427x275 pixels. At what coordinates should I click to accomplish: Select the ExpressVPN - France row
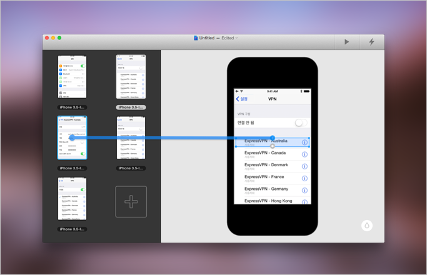pyautogui.click(x=273, y=178)
